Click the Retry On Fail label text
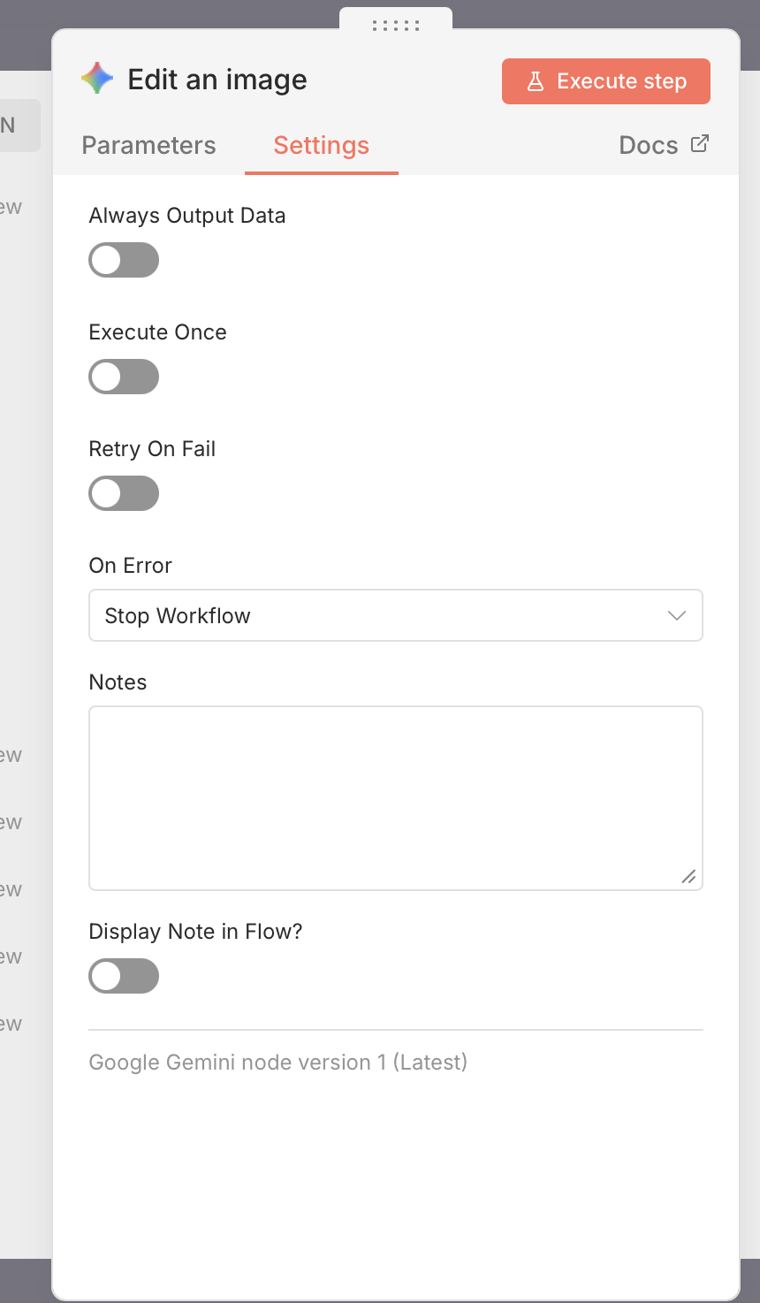 152,449
